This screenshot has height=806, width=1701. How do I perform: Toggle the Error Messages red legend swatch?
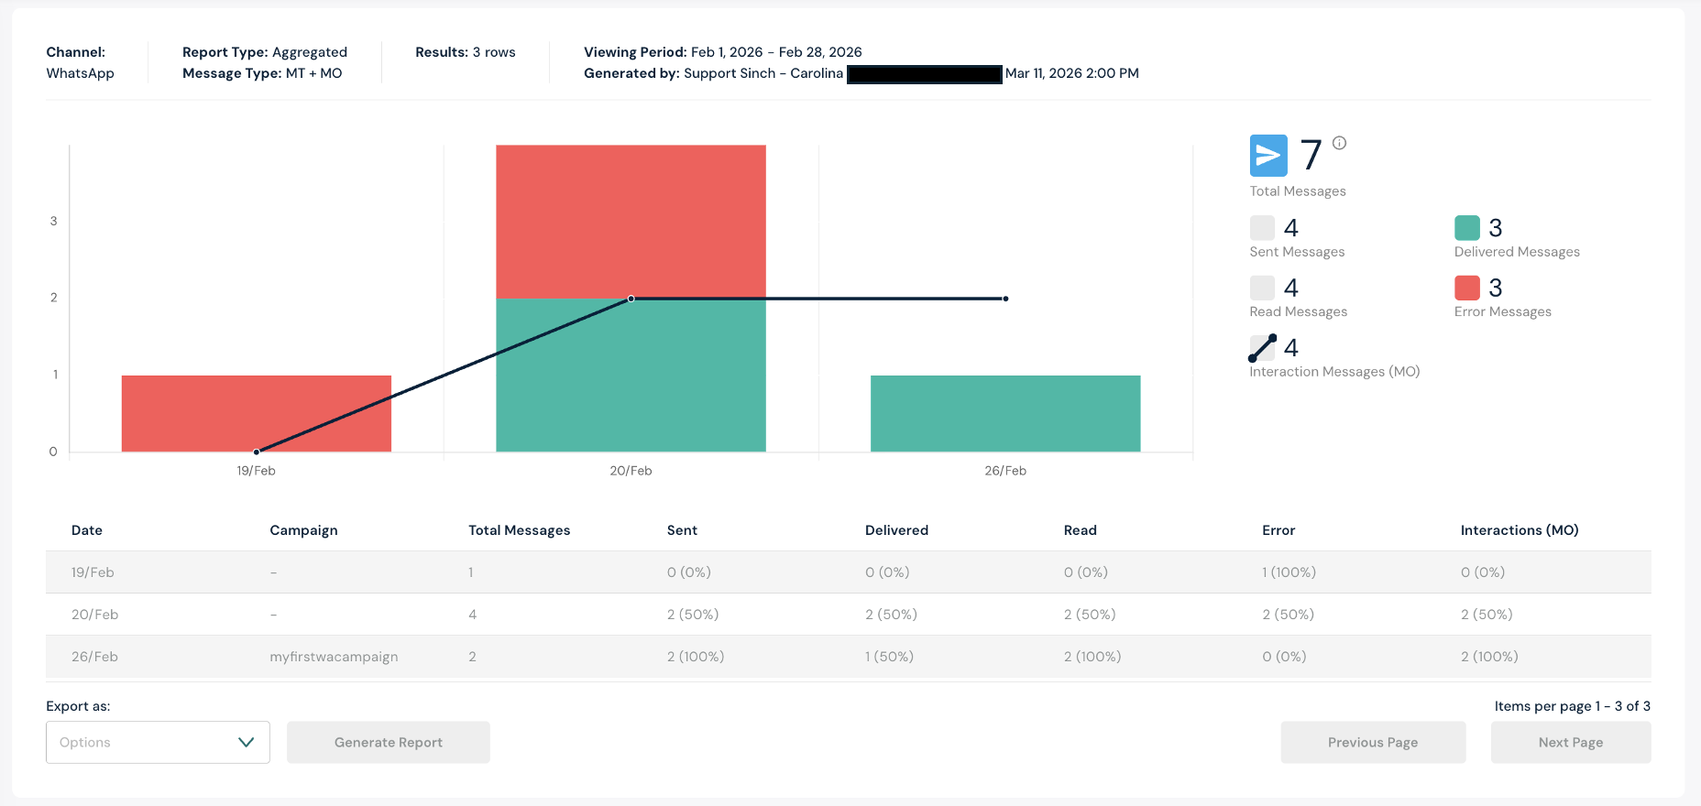pos(1466,288)
